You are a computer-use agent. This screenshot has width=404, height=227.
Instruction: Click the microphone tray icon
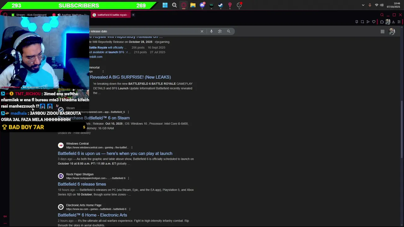pyautogui.click(x=370, y=5)
